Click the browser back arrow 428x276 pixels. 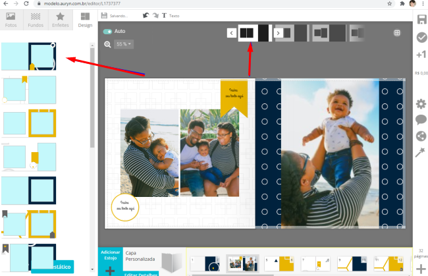click(5, 3)
